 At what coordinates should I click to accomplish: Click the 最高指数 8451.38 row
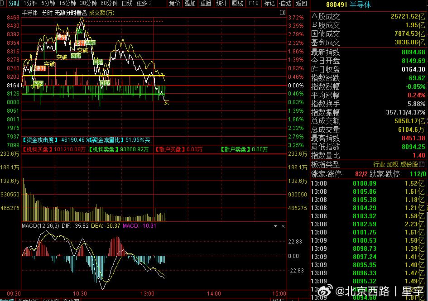click(x=368, y=139)
